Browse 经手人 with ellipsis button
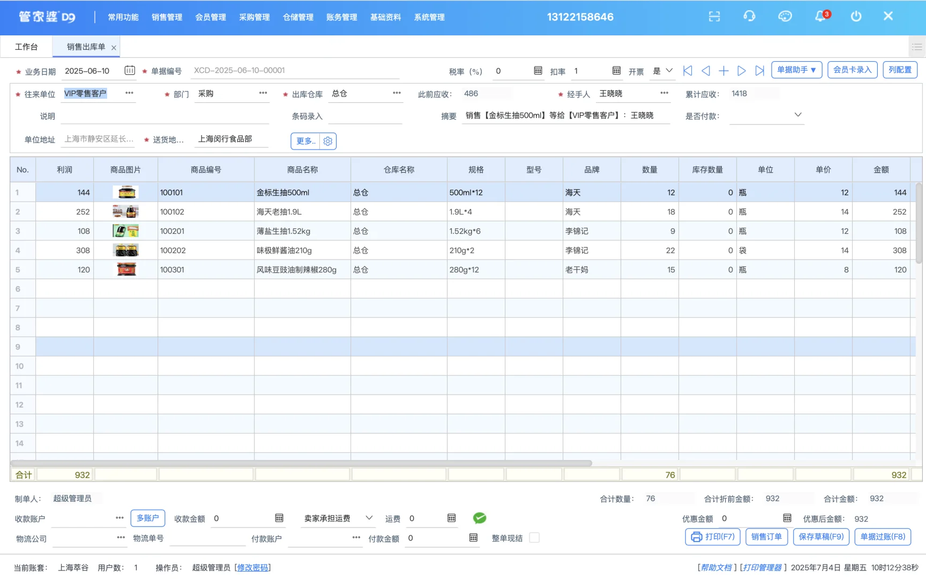This screenshot has height=579, width=926. pyautogui.click(x=664, y=93)
